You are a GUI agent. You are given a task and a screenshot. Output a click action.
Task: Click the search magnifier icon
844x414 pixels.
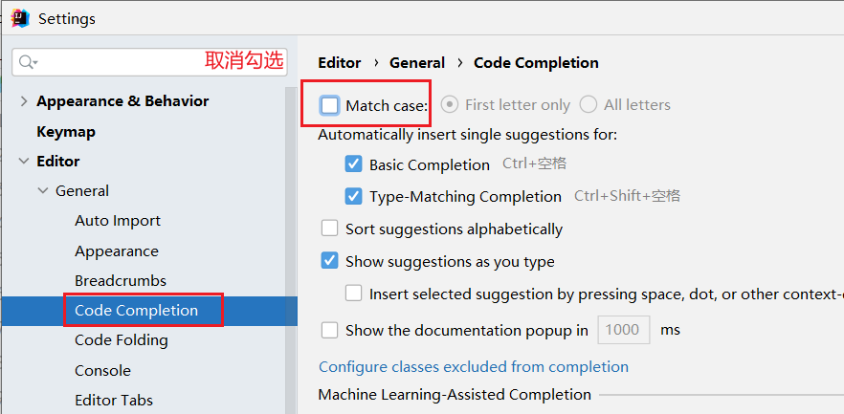pyautogui.click(x=29, y=62)
